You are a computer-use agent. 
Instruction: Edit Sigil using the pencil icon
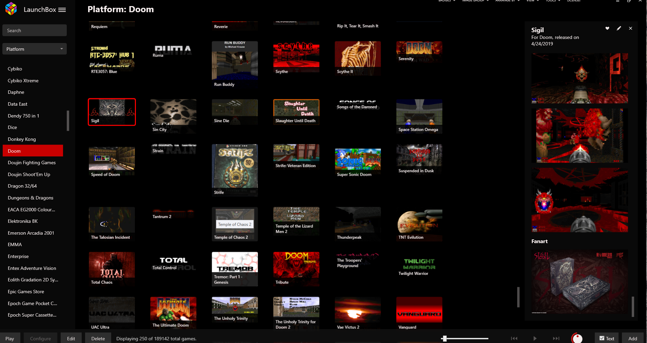(619, 28)
